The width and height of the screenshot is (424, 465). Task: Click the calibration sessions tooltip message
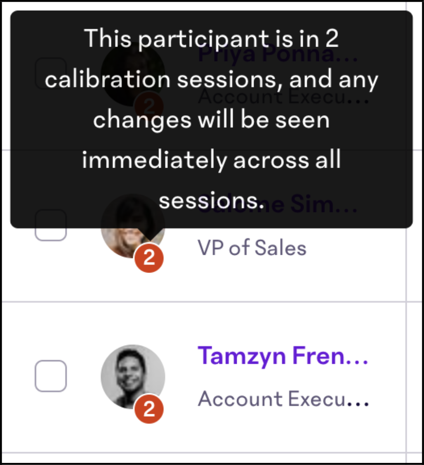tap(212, 119)
